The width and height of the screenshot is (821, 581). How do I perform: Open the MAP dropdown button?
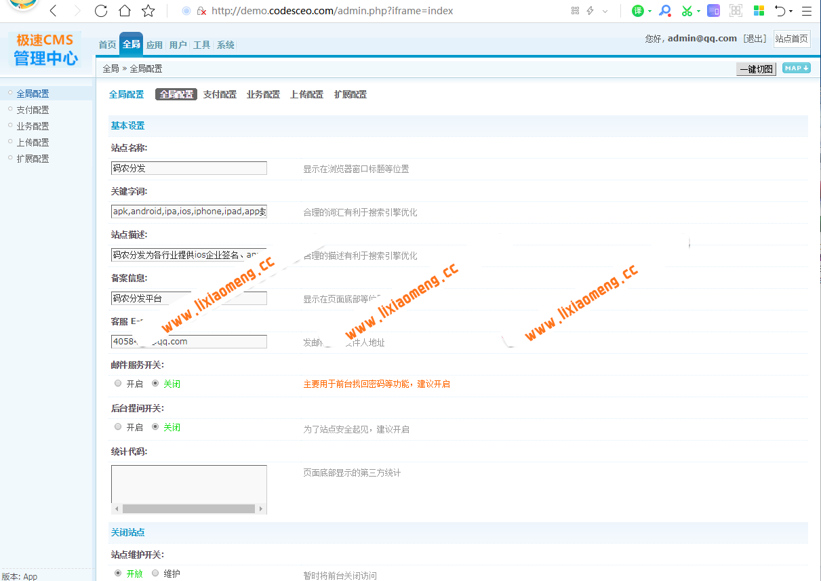(x=795, y=68)
